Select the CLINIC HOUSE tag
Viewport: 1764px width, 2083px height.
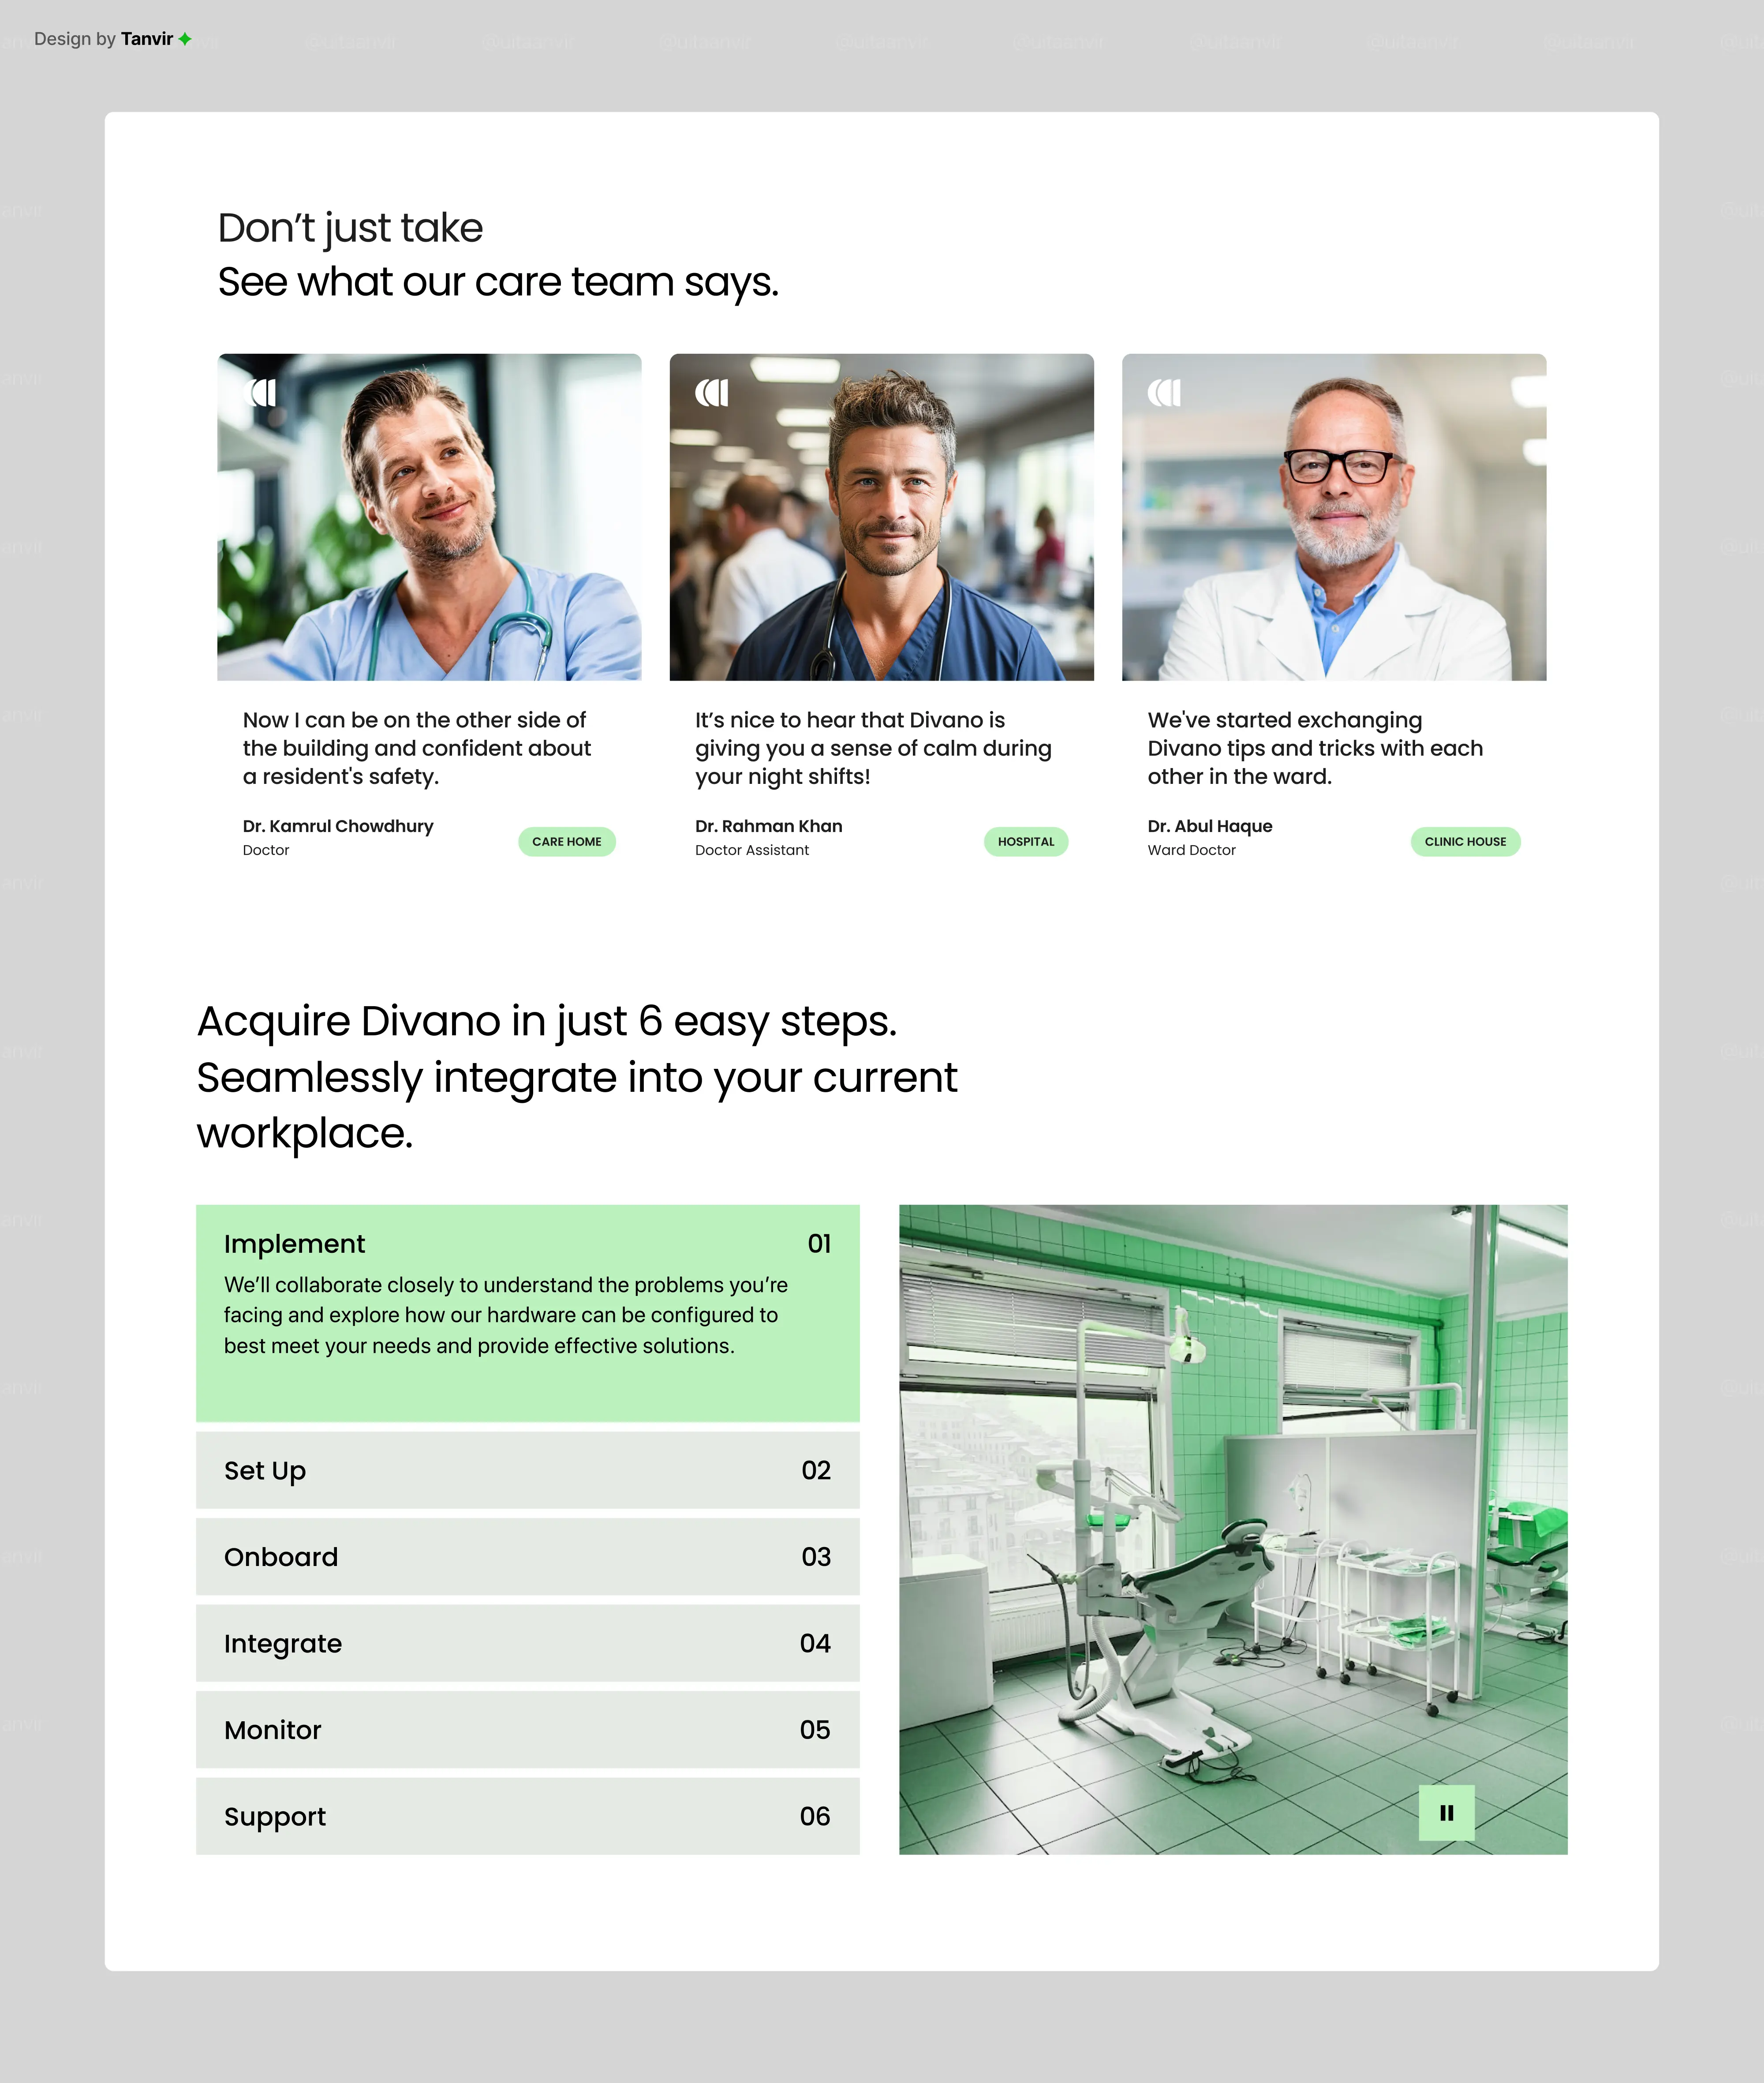pos(1465,841)
